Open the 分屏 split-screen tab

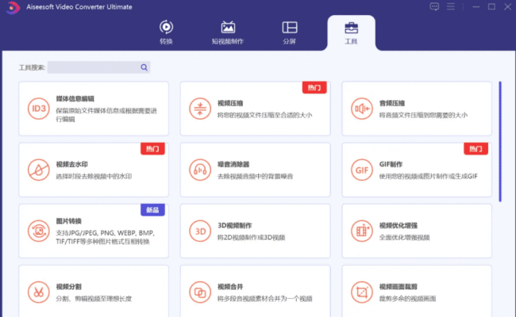(290, 32)
